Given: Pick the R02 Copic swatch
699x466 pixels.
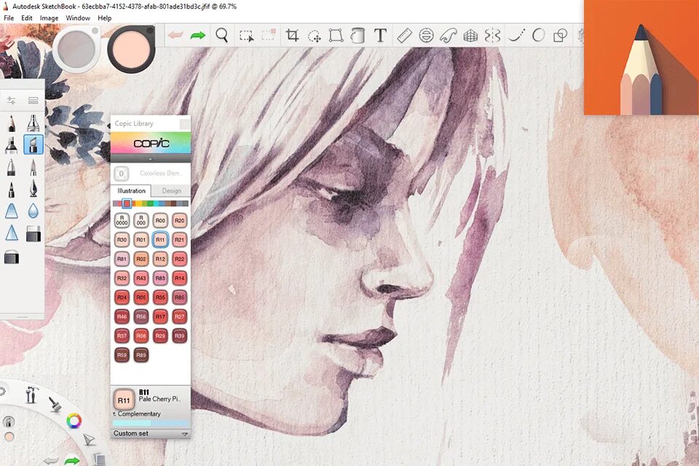Looking at the screenshot, I should 141,258.
